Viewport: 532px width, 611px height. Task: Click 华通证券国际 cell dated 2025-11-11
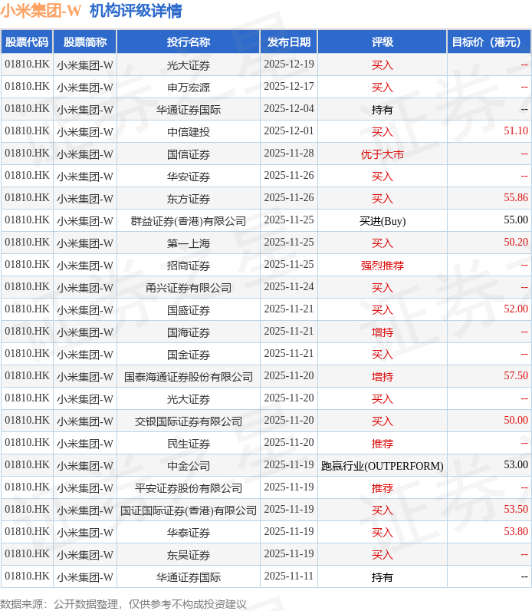click(189, 576)
